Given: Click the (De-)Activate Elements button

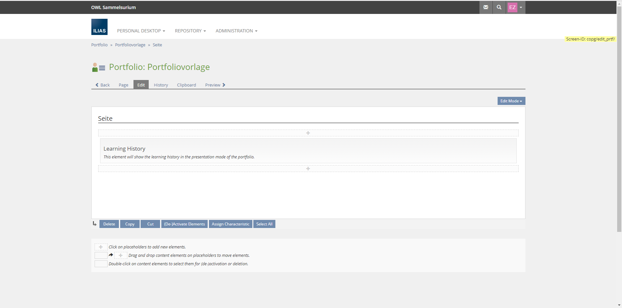Looking at the screenshot, I should pos(184,224).
